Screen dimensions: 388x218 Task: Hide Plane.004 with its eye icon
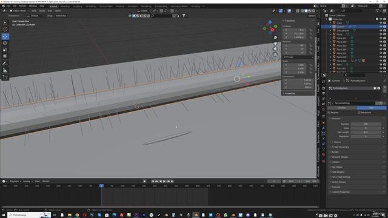click(381, 50)
